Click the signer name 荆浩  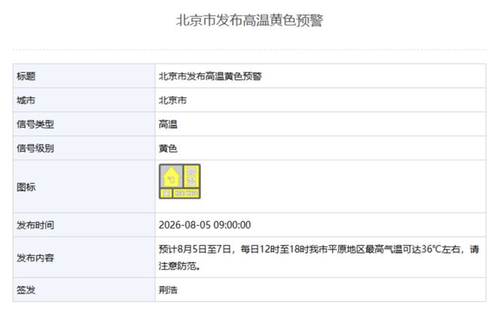tap(168, 290)
